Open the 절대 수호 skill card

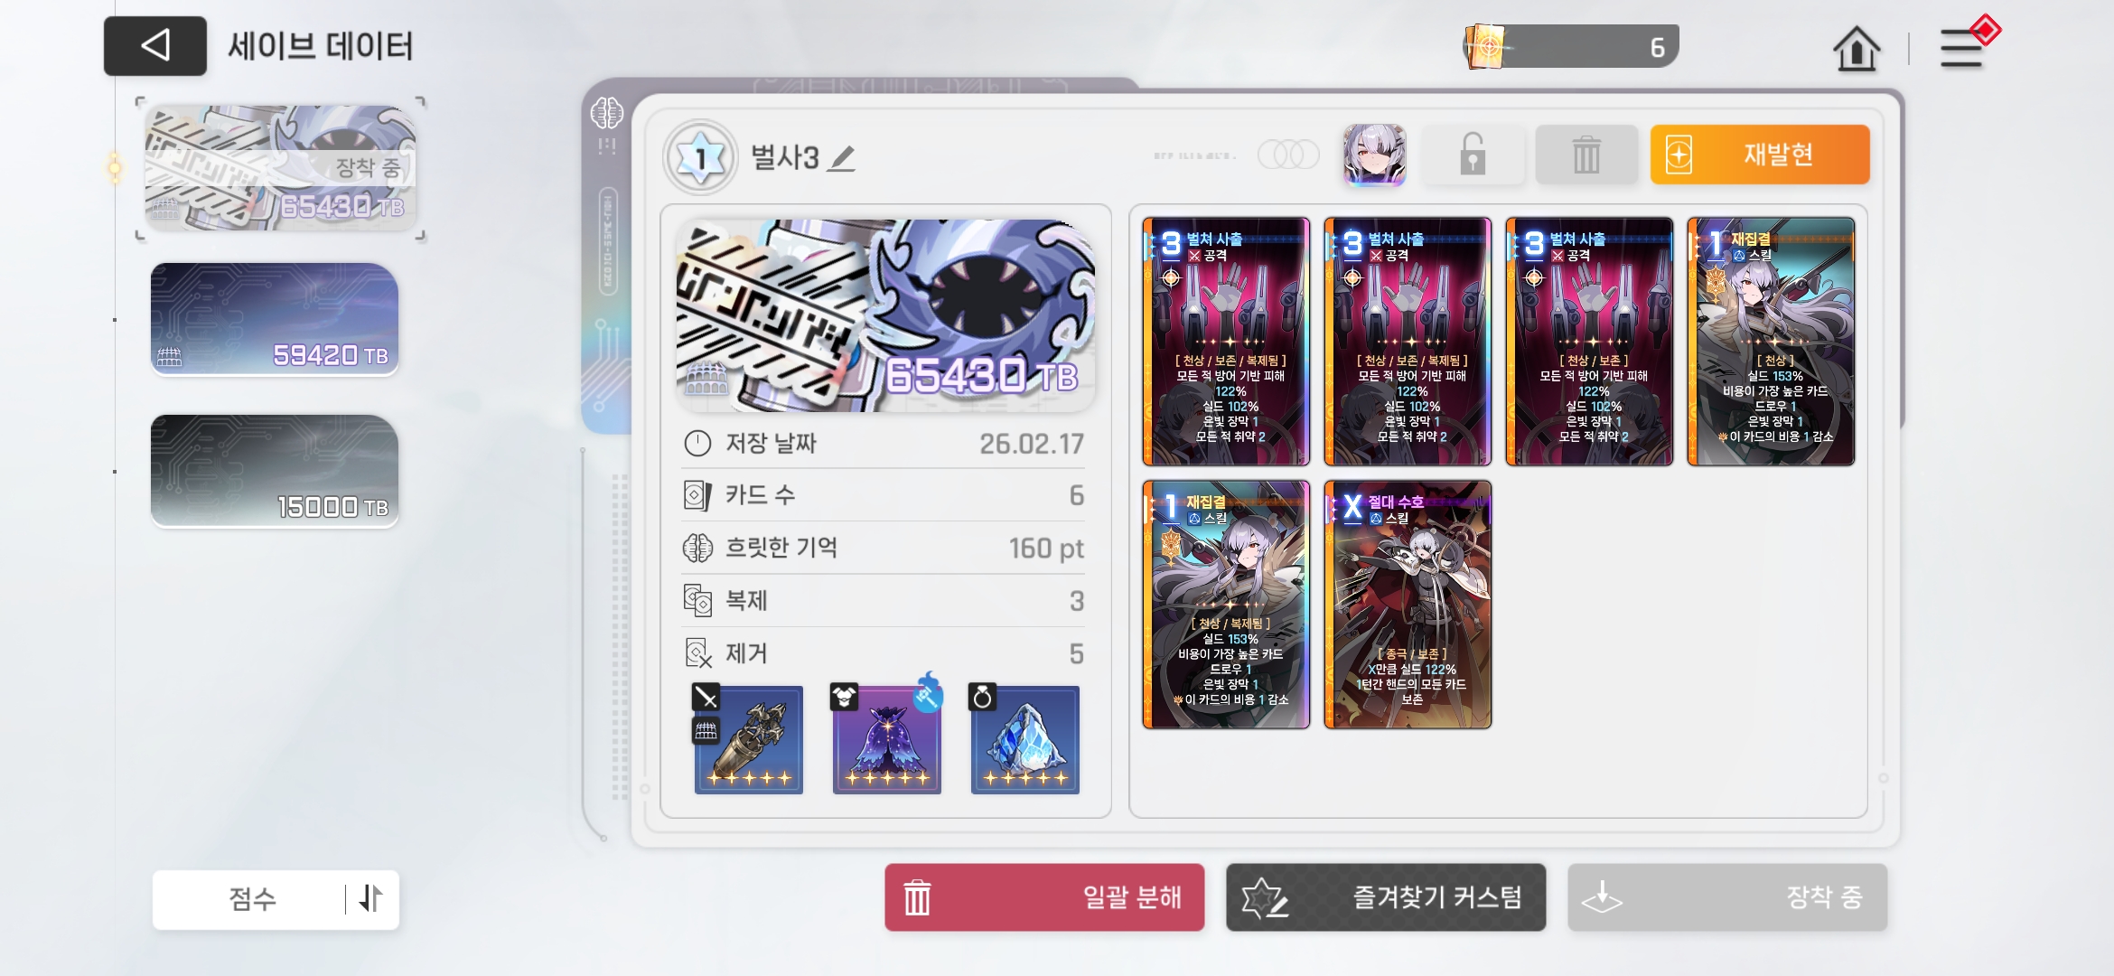[1408, 605]
